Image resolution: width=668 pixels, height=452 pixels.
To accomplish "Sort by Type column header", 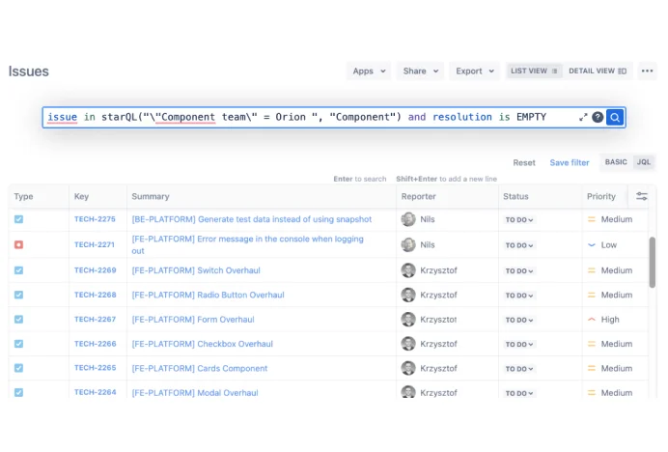I will point(23,196).
